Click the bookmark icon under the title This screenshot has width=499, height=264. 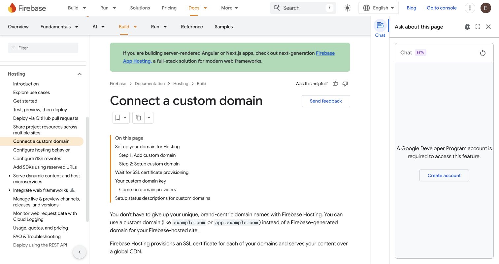118,118
